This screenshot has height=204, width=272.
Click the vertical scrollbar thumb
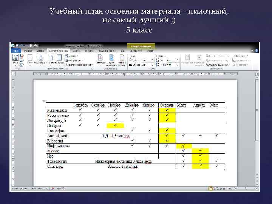pyautogui.click(x=257, y=110)
